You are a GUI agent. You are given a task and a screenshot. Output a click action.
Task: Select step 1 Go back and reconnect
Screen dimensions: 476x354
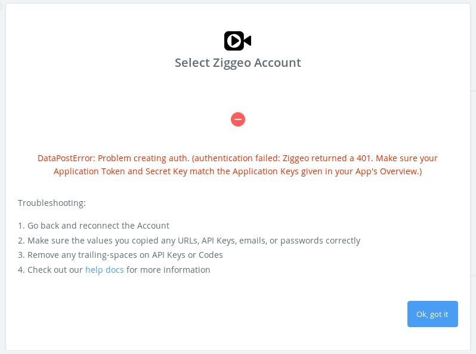coord(94,226)
